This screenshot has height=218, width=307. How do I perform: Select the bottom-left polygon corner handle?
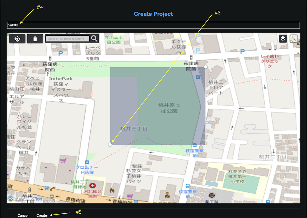click(110, 144)
